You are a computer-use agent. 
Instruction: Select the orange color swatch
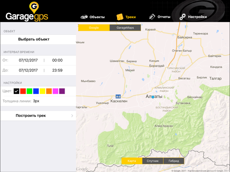[49, 91]
